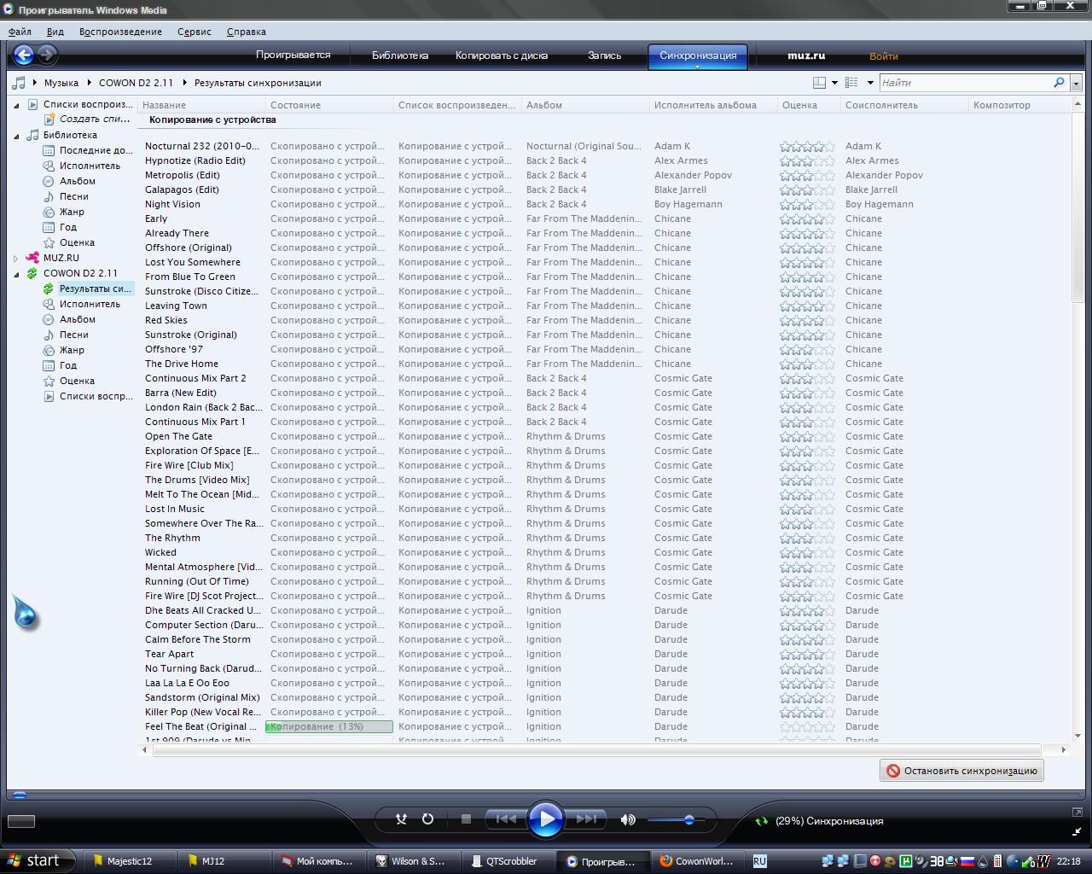Screen dimensions: 1092x874
Task: Skip to the previous track
Action: [505, 819]
